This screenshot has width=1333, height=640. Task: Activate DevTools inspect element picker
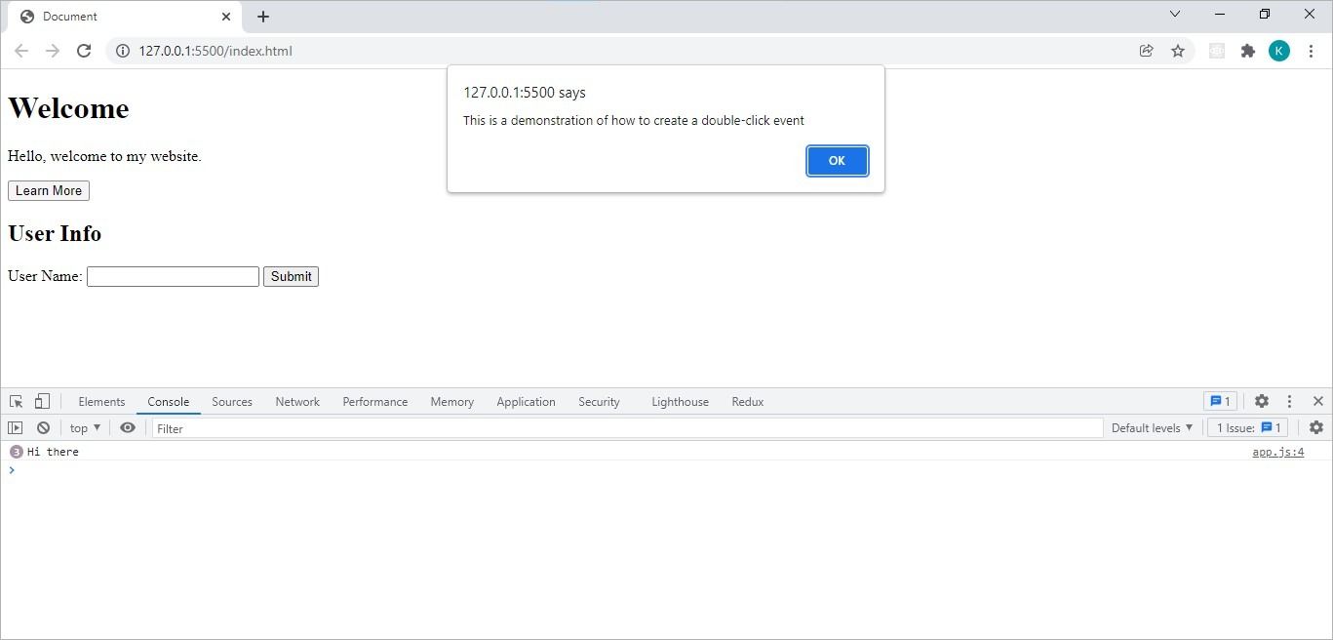tap(17, 401)
